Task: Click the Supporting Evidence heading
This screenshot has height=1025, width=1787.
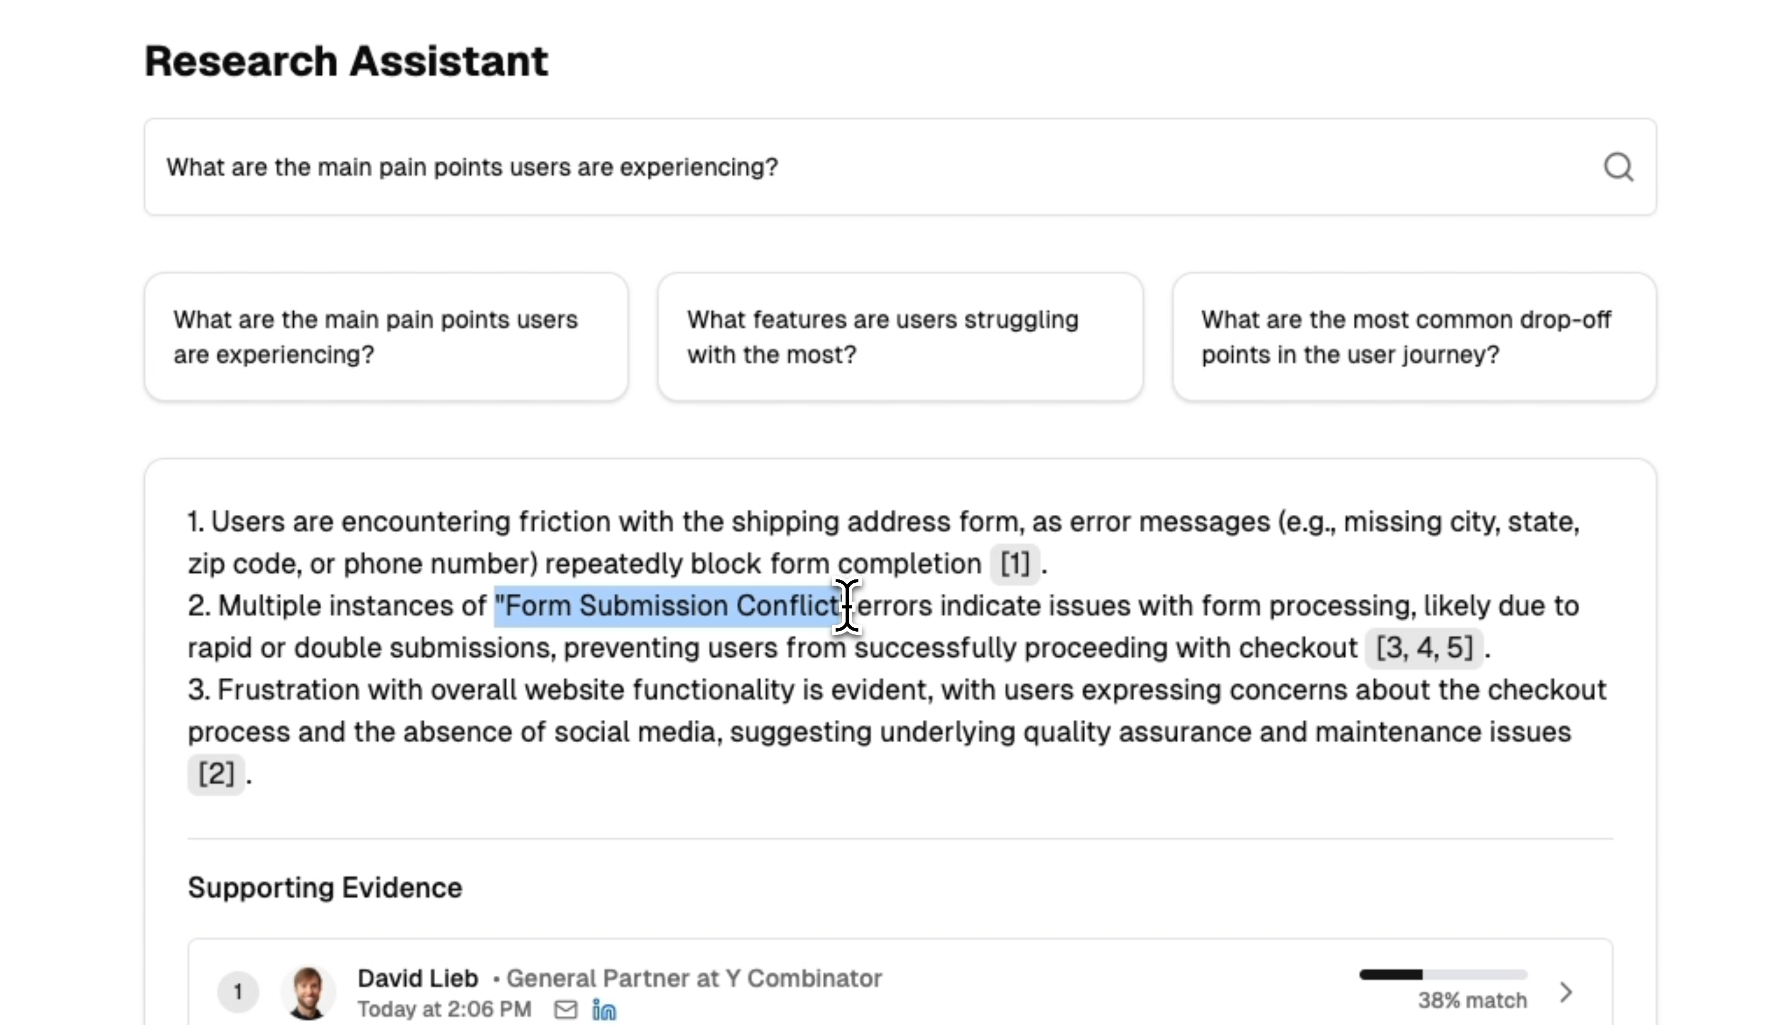Action: pyautogui.click(x=325, y=888)
